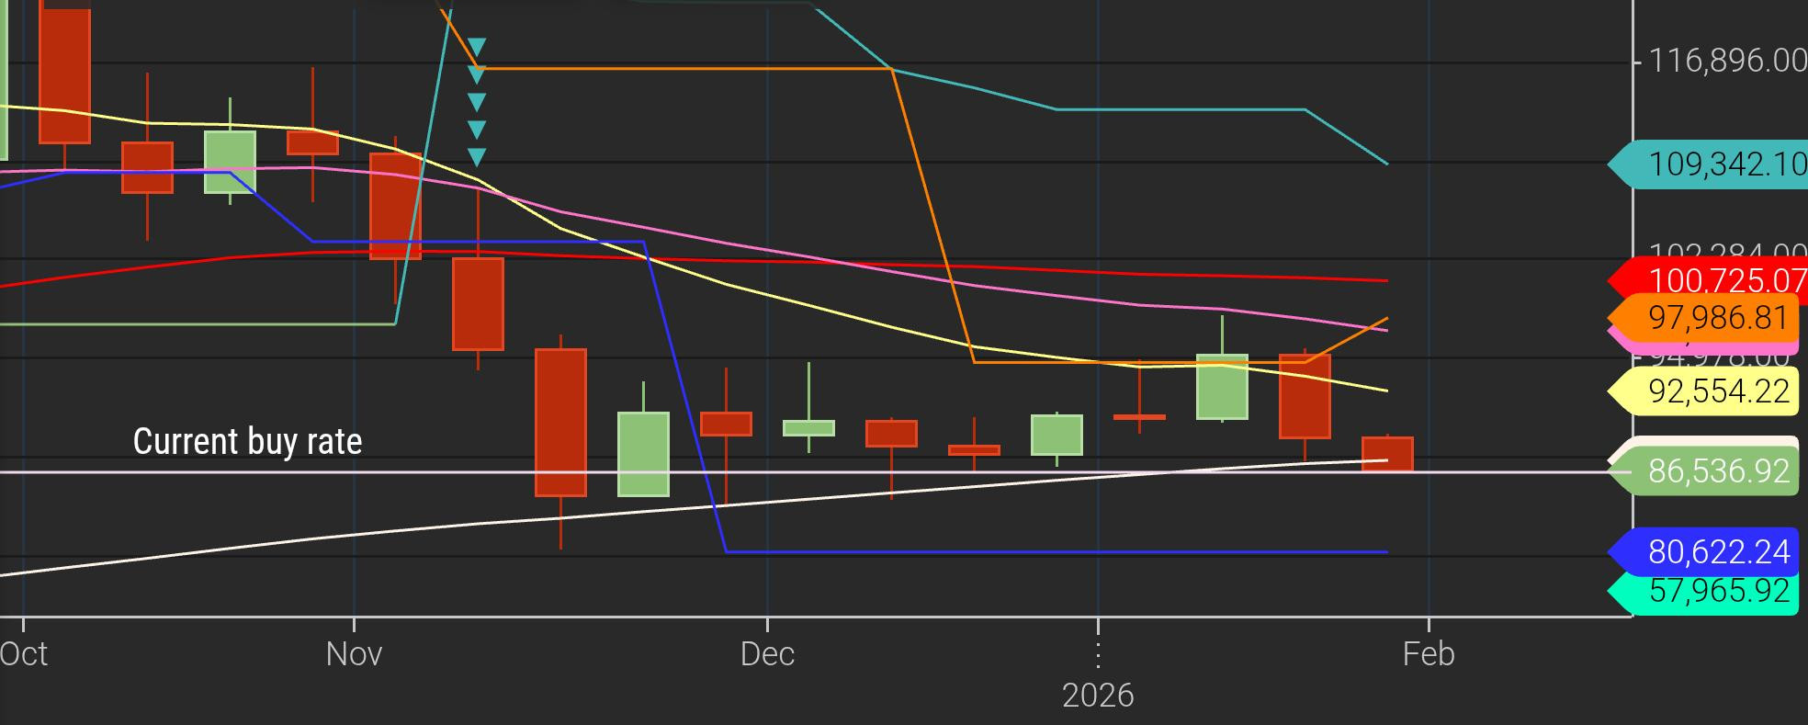Click the Oct label on the time axis
The width and height of the screenshot is (1808, 725).
coord(23,654)
